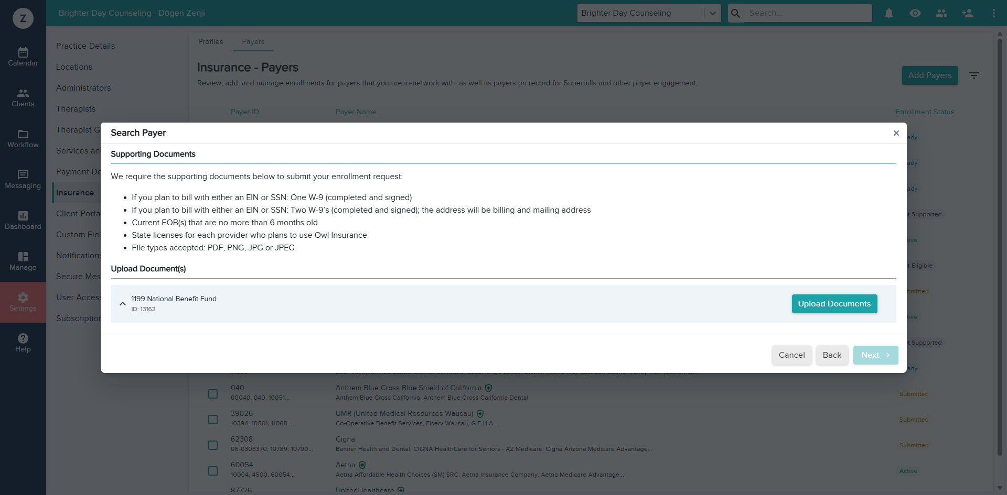
Task: Click the 'Submitted' status in Anthem row
Action: (914, 394)
